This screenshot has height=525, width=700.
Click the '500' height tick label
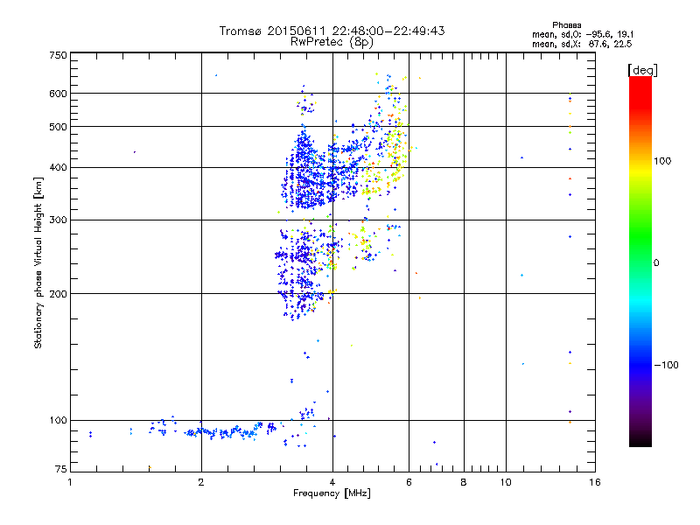coord(58,127)
